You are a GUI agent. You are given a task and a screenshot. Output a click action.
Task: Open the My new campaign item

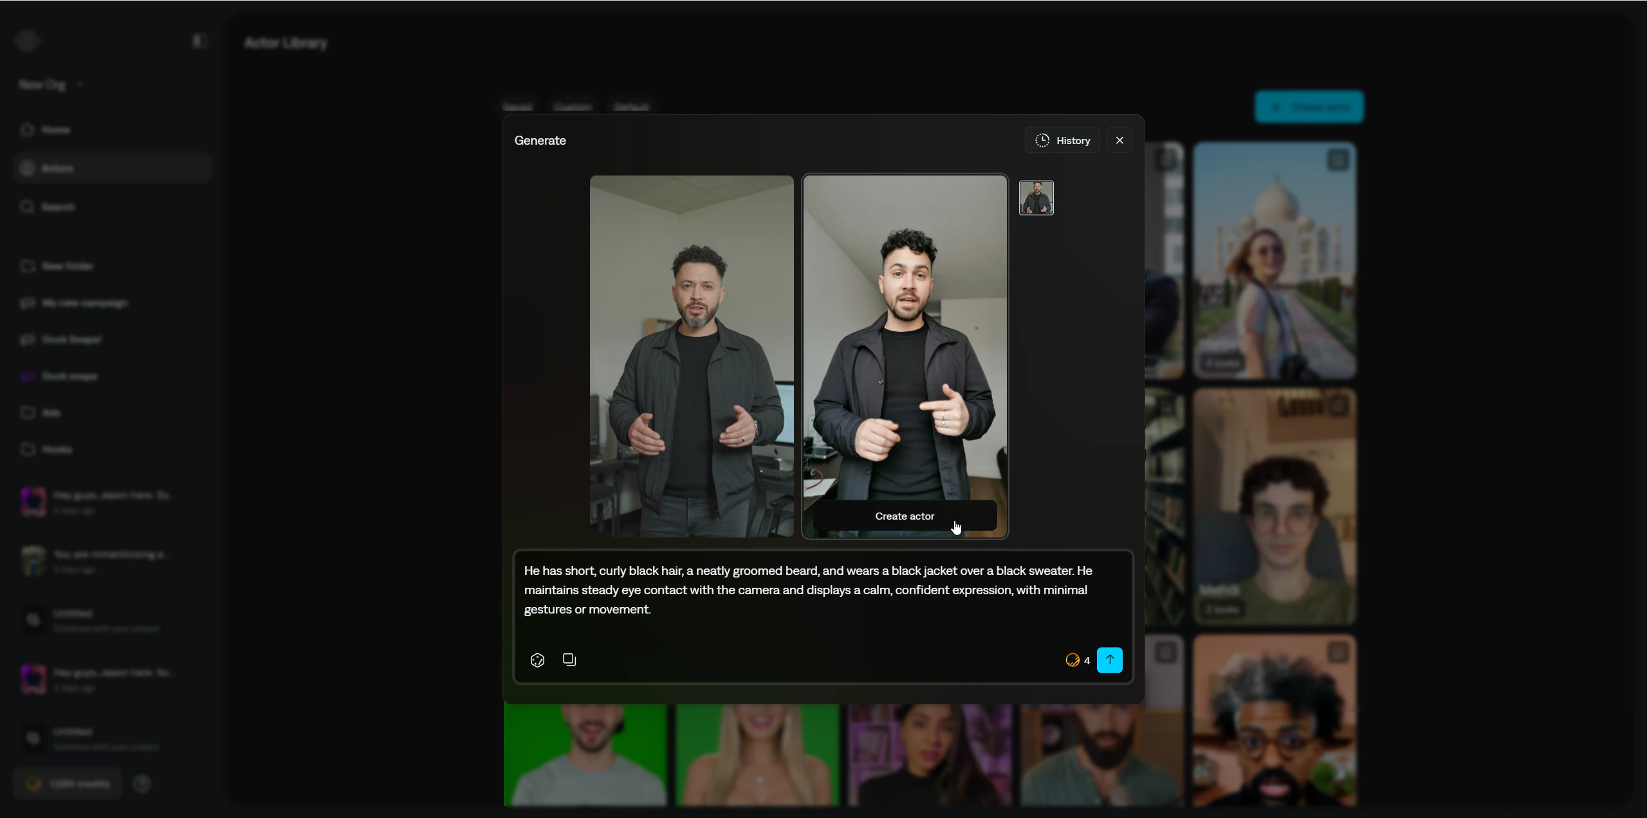click(x=113, y=303)
